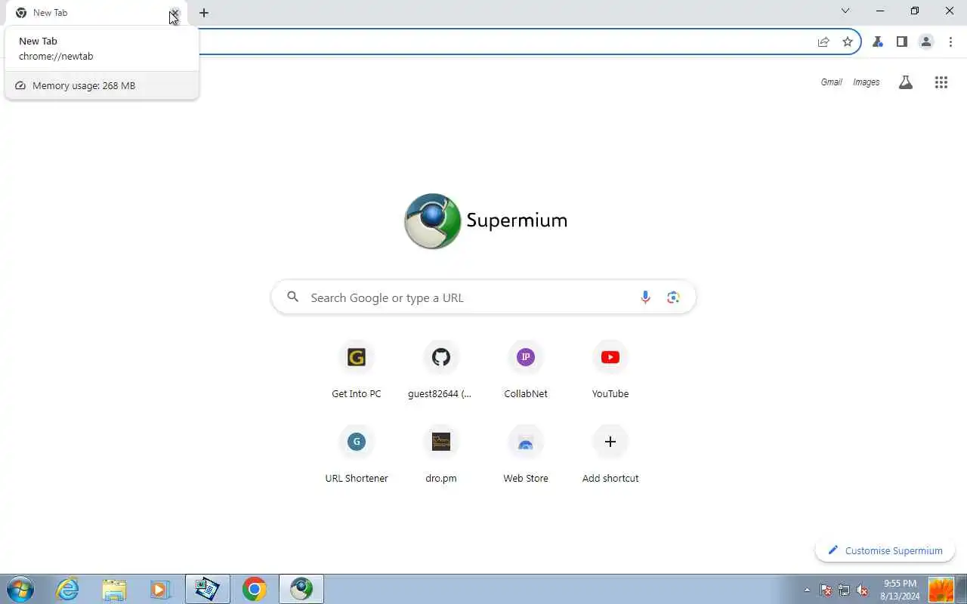The width and height of the screenshot is (967, 604).
Task: Open Windows Explorer folder in the taskbar
Action: (114, 589)
